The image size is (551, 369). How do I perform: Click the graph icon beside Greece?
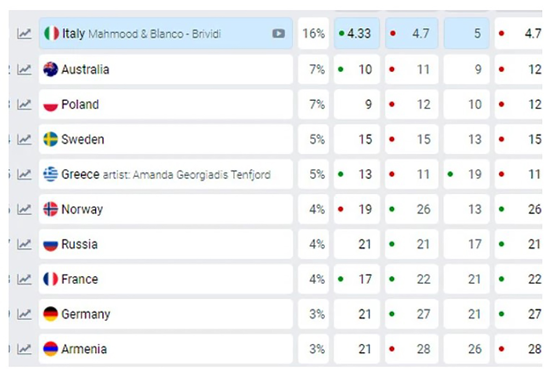coord(24,174)
